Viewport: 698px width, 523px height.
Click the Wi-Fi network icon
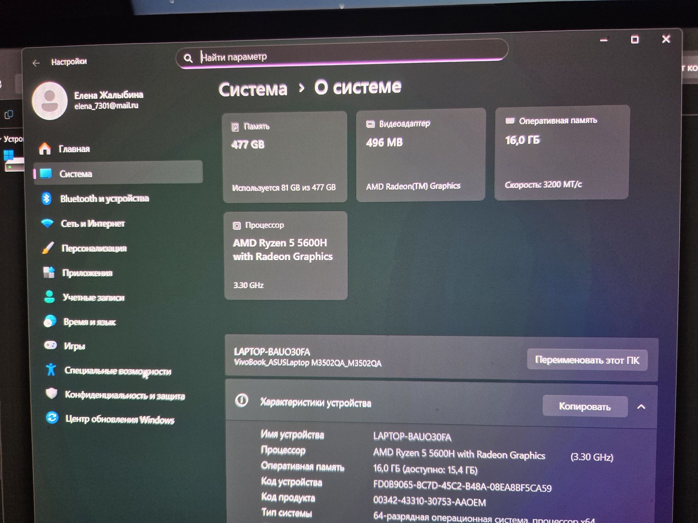click(x=47, y=223)
